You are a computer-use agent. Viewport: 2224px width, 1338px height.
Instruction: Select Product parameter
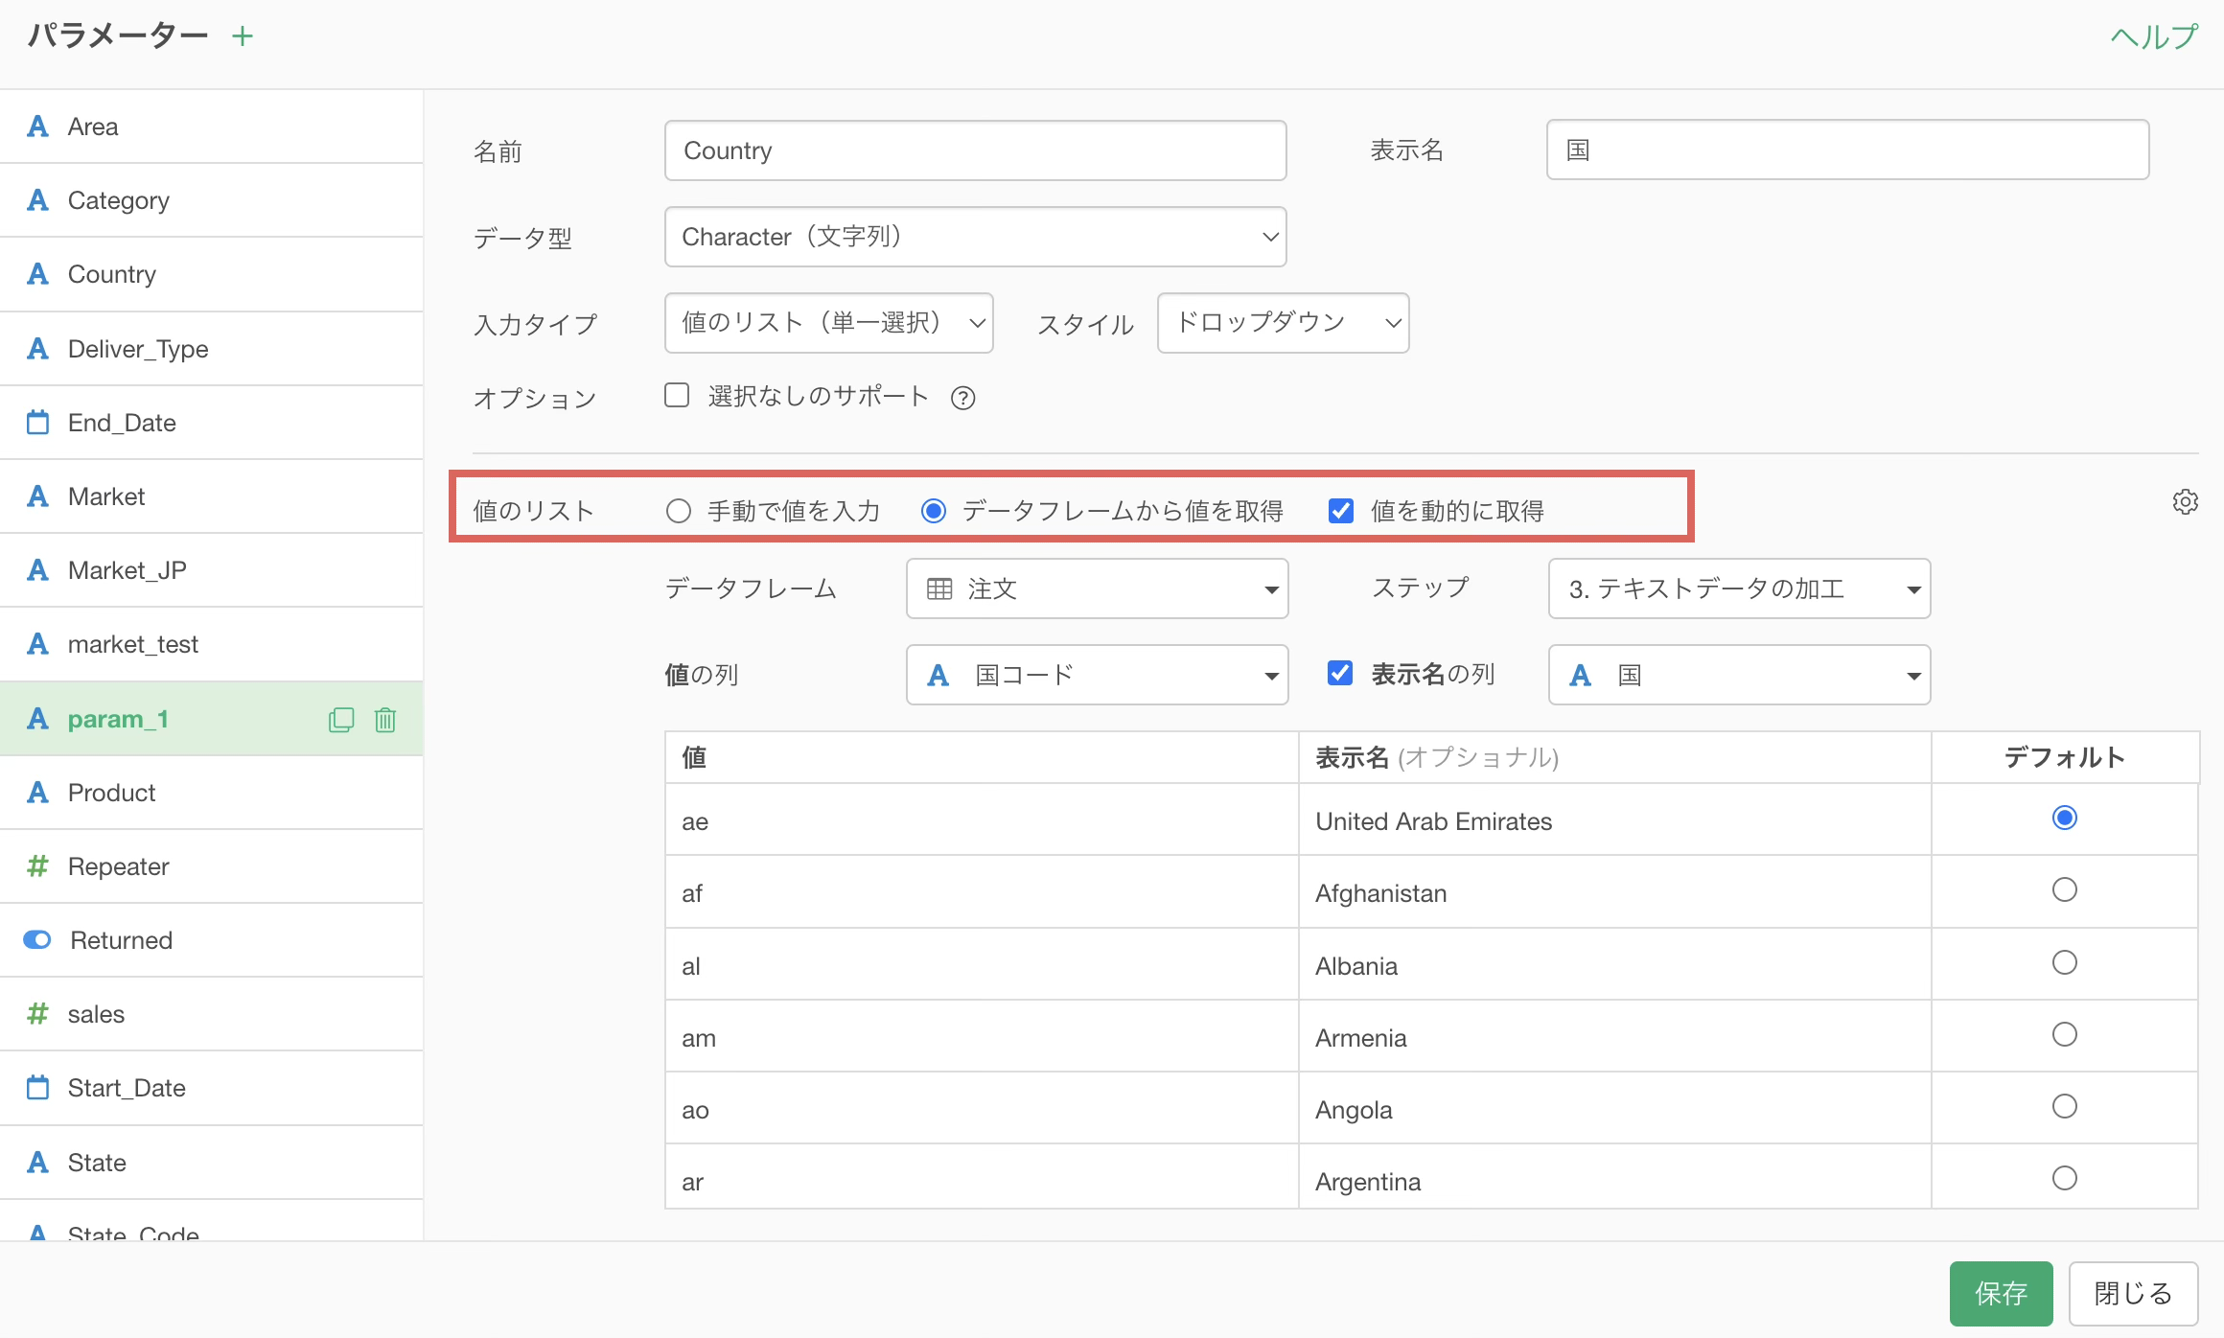pos(211,793)
